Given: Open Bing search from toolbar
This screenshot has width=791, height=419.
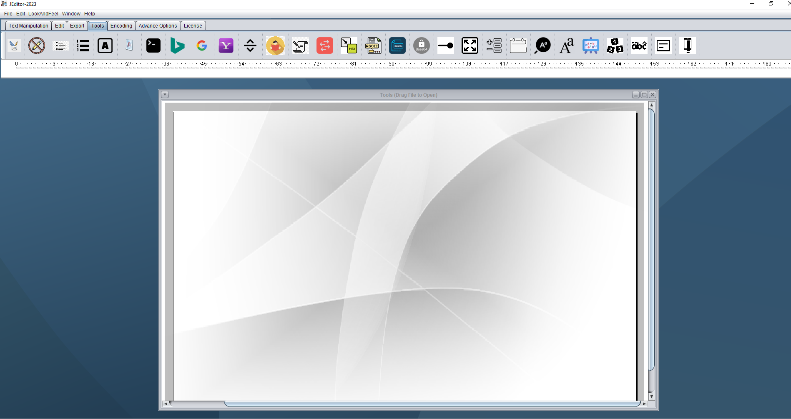Looking at the screenshot, I should [x=177, y=45].
